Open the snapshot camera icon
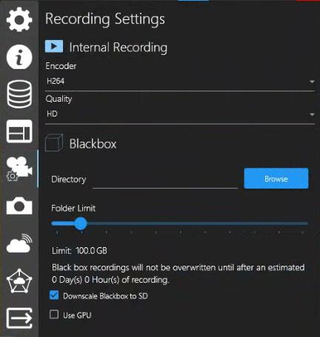The width and height of the screenshot is (320, 337). [x=19, y=206]
